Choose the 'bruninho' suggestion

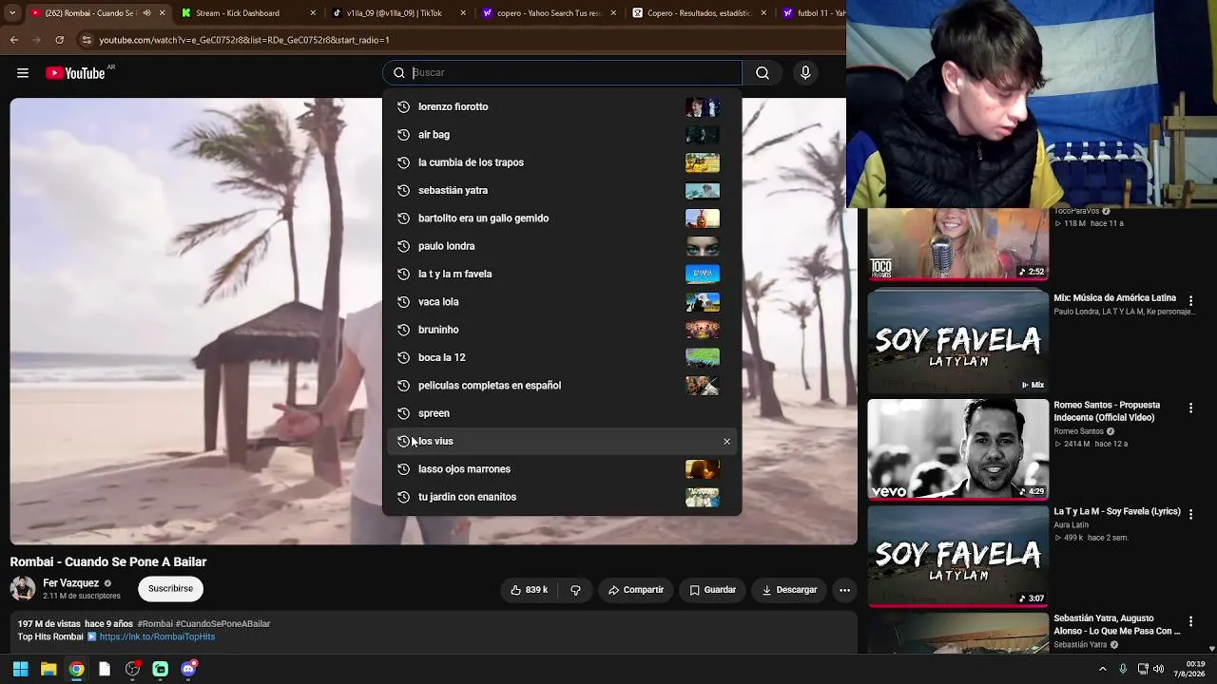pos(562,330)
